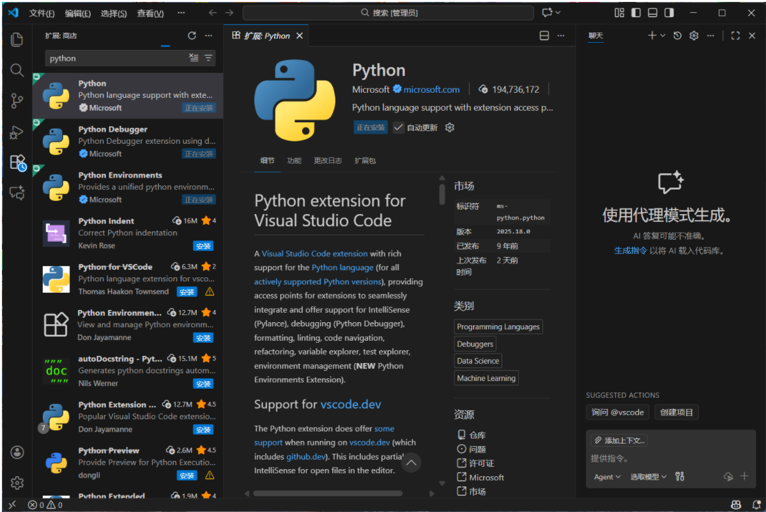
Task: Open the 文件 menu
Action: [42, 13]
